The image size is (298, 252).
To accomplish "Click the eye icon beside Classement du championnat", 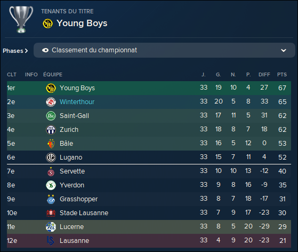I will coord(45,50).
